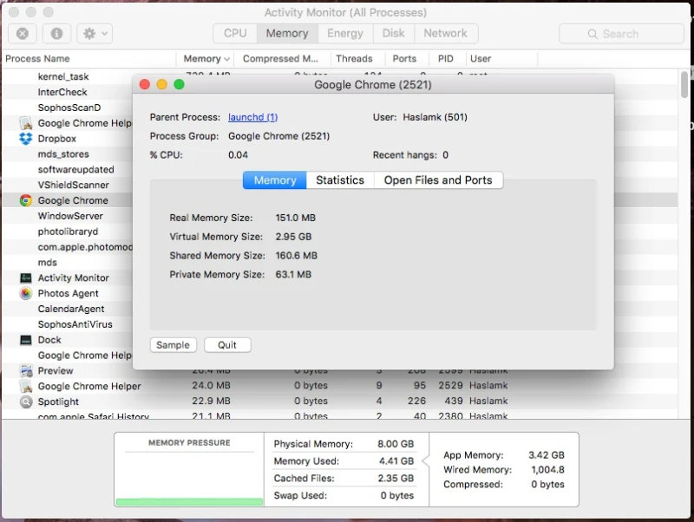Select the CalendarAgent process

pyautogui.click(x=71, y=309)
